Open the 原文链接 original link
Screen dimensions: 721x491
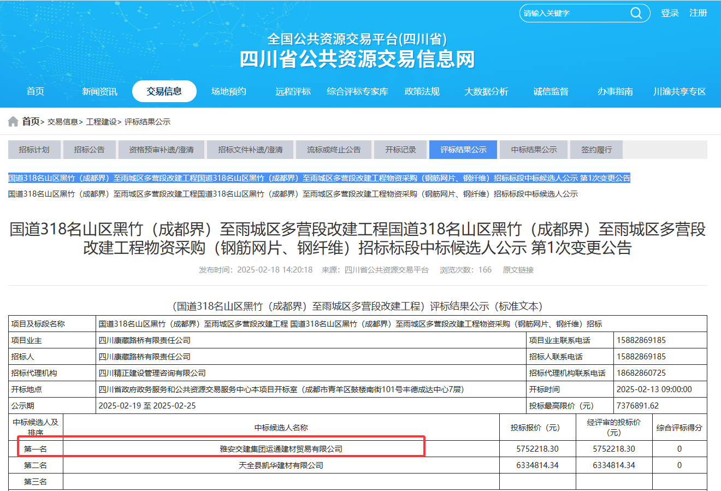click(518, 270)
